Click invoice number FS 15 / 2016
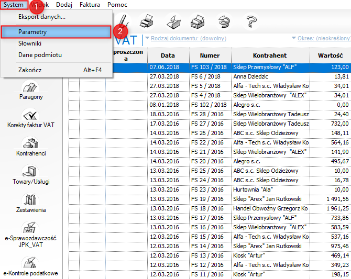 click(207, 237)
